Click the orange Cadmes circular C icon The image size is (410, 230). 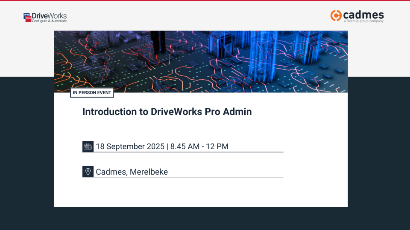tap(336, 16)
